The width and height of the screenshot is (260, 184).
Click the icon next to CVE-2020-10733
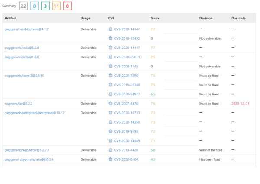110,113
